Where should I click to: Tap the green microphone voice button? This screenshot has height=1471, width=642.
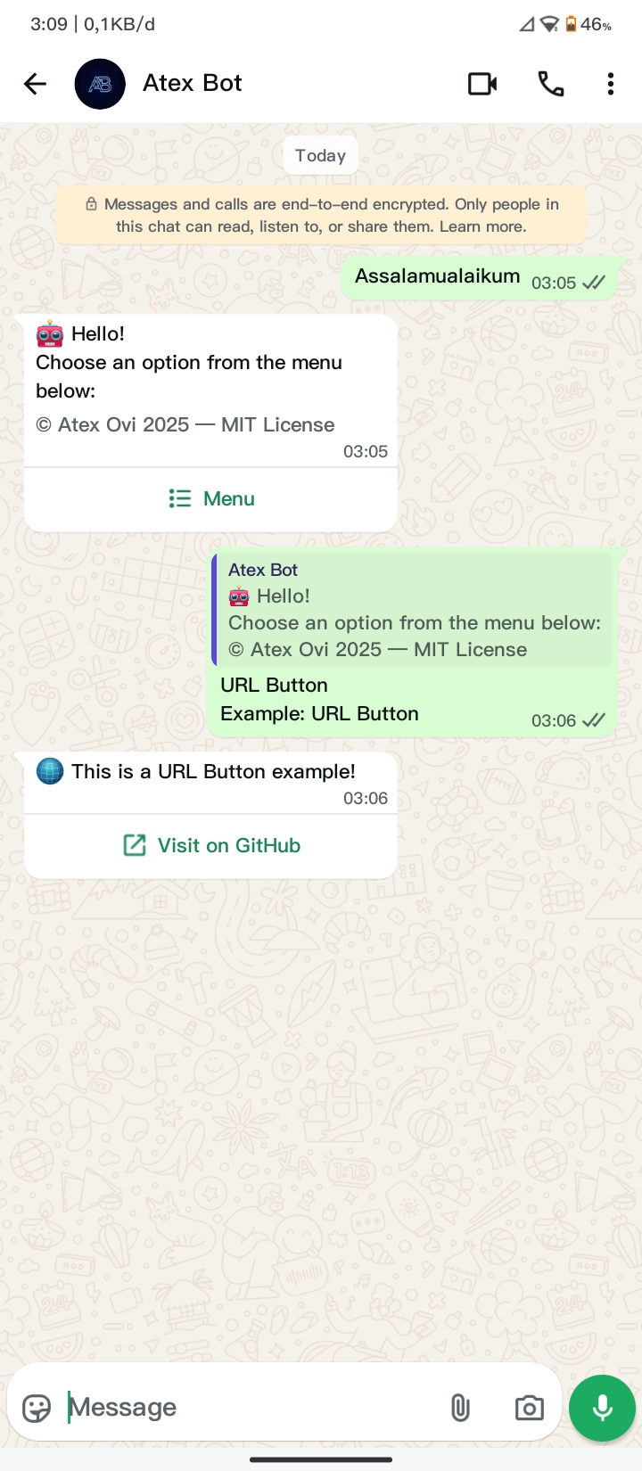pyautogui.click(x=603, y=1408)
